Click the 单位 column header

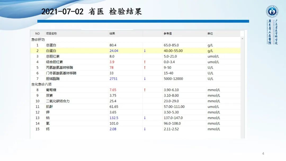(x=210, y=33)
